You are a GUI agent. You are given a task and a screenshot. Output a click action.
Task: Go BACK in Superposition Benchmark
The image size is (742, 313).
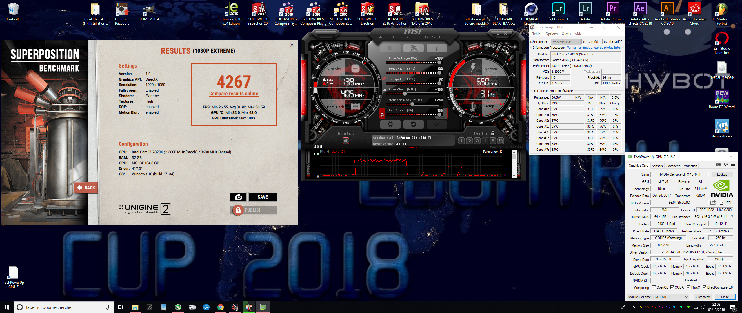pos(86,188)
